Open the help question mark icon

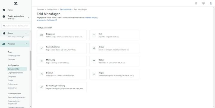[x=203, y=3]
